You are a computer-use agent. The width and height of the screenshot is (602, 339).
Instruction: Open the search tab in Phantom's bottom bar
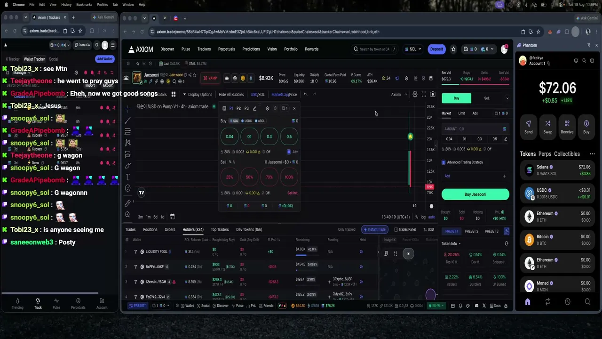coord(587,302)
